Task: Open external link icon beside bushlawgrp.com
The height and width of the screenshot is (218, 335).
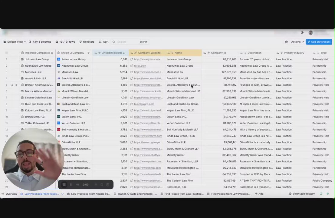Action: pos(132,104)
